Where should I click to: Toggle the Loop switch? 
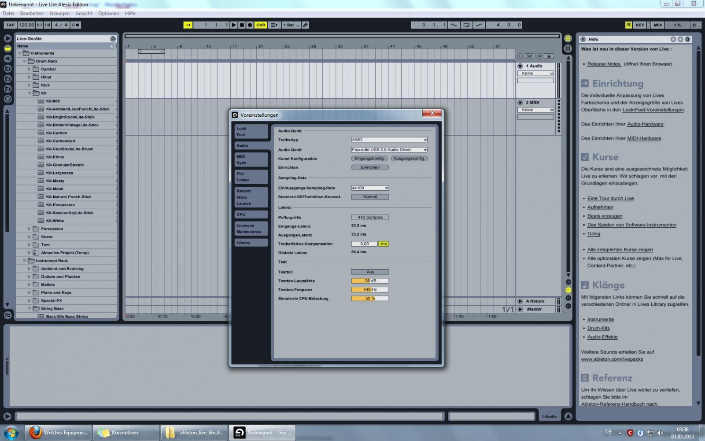coord(466,25)
